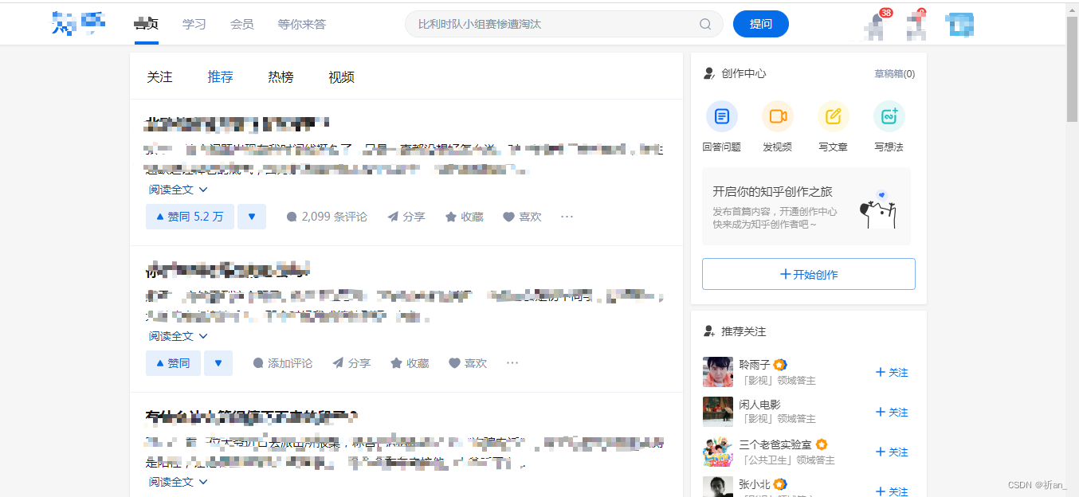Image resolution: width=1079 pixels, height=497 pixels.
Task: Share the second post with 分享
Action: pyautogui.click(x=351, y=363)
